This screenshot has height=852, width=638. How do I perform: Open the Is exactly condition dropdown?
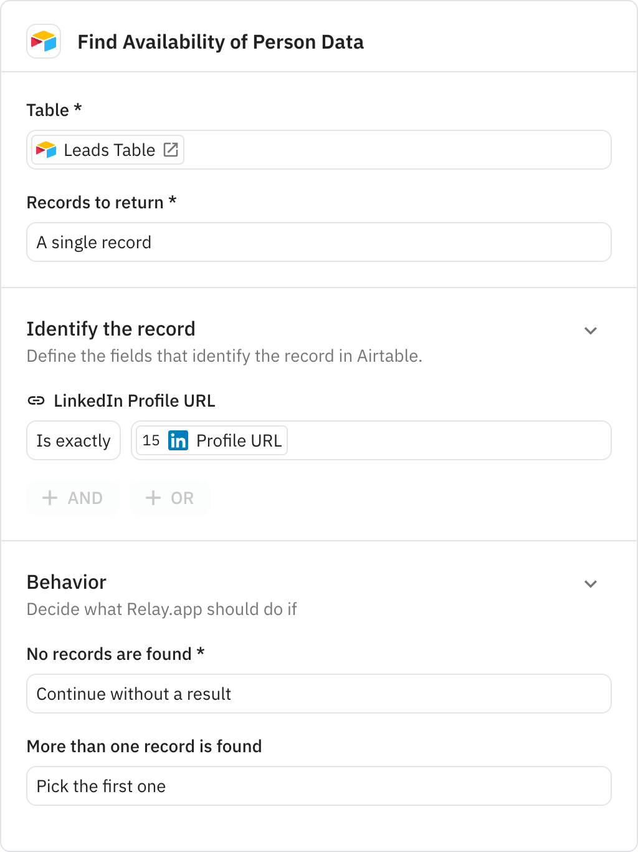click(x=73, y=440)
